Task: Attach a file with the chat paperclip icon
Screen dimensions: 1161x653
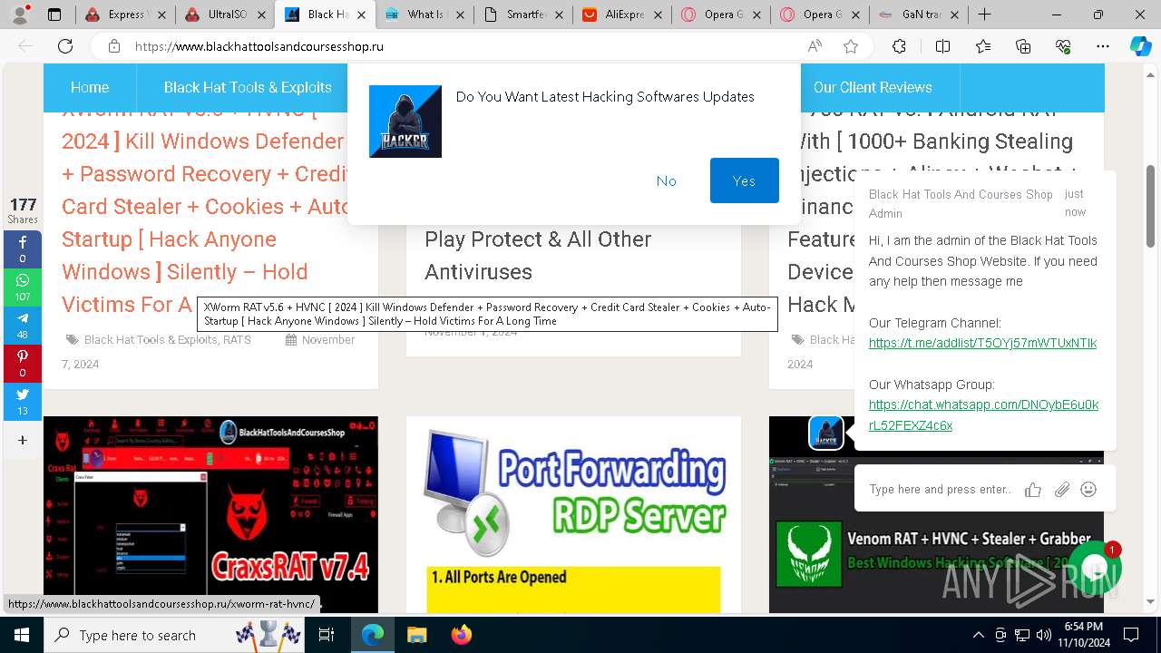Action: [1061, 490]
